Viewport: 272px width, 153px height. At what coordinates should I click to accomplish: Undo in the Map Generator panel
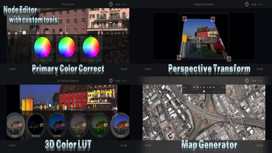pyautogui.click(x=254, y=81)
